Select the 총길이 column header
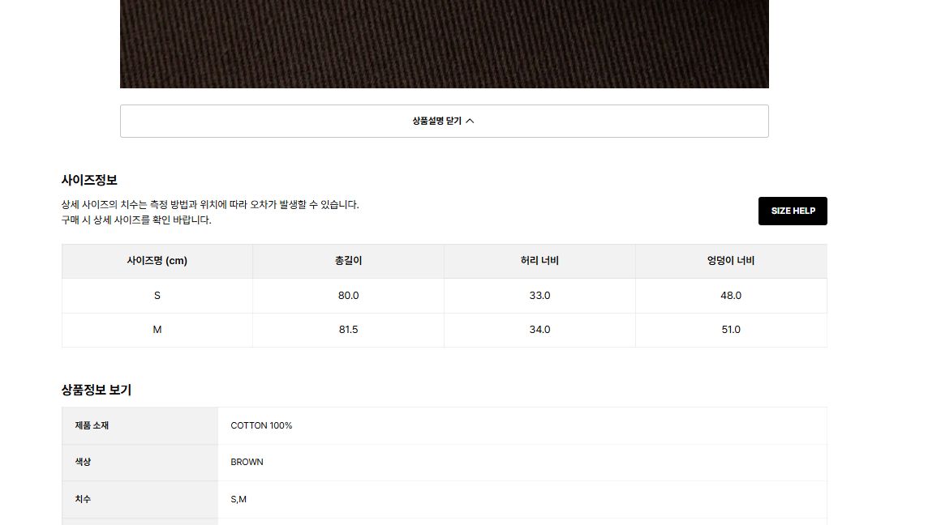This screenshot has height=525, width=941. point(348,261)
